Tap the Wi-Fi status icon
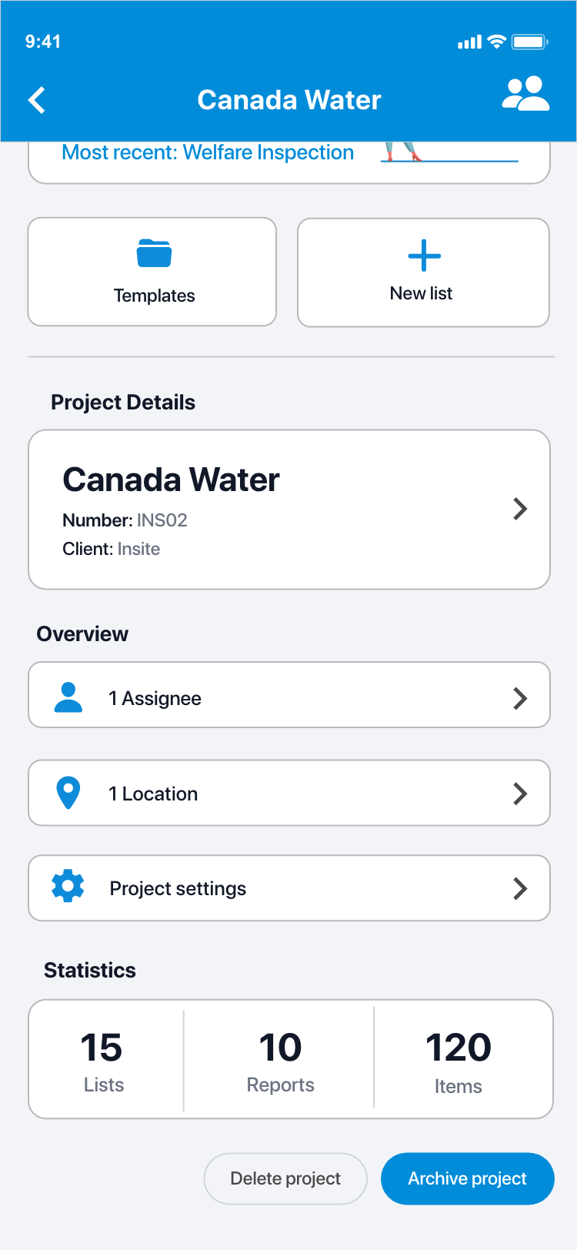The height and width of the screenshot is (1250, 577). 497,42
